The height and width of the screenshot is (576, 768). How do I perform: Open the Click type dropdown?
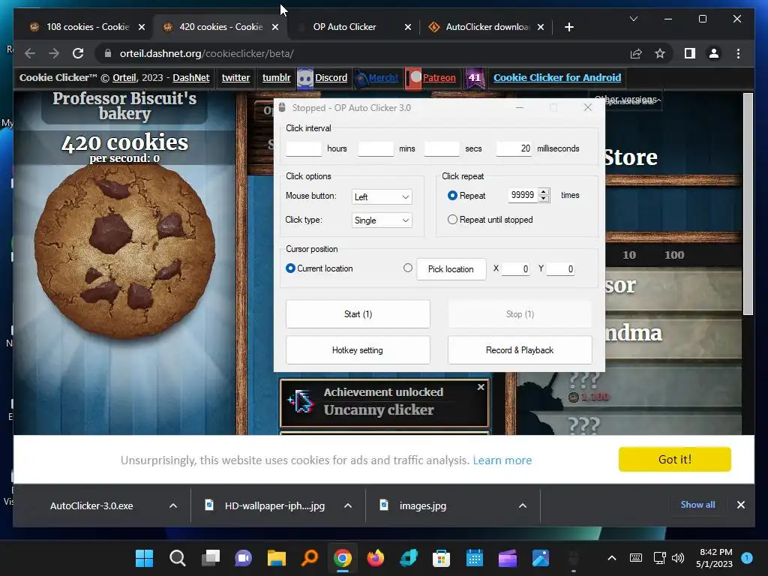(x=382, y=220)
